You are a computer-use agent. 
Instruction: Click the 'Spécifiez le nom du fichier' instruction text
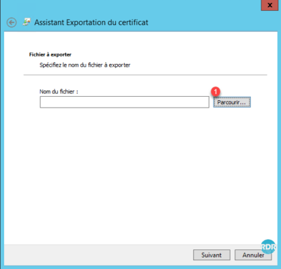click(x=85, y=65)
